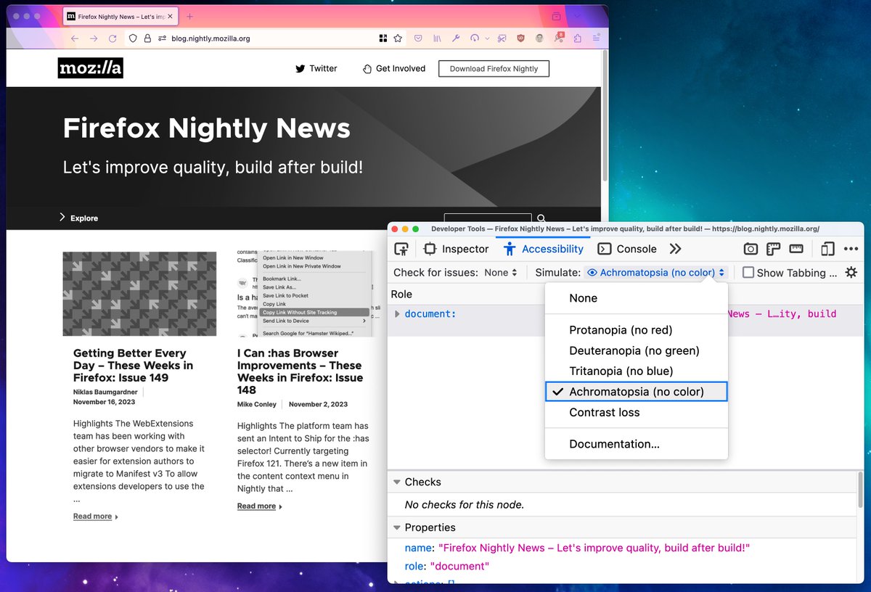Open the measuring tool in DevTools
The width and height of the screenshot is (871, 592).
796,249
